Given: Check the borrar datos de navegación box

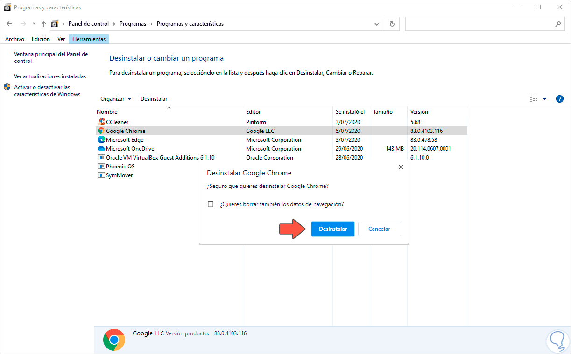Looking at the screenshot, I should click(x=211, y=204).
